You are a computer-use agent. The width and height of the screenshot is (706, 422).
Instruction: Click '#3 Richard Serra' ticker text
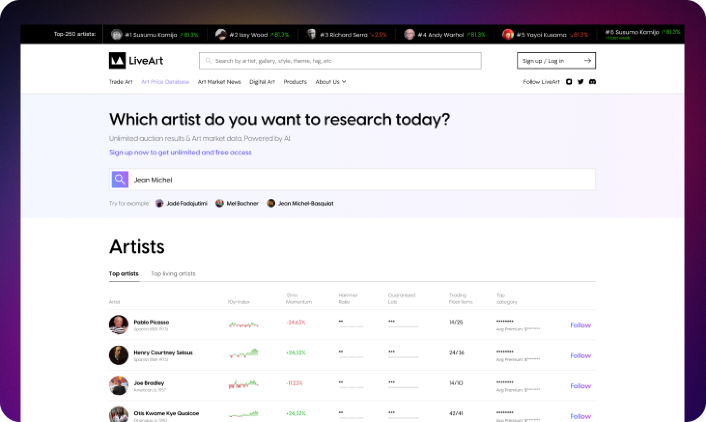tap(343, 35)
